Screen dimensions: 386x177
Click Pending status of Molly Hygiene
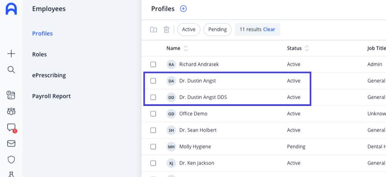click(296, 147)
